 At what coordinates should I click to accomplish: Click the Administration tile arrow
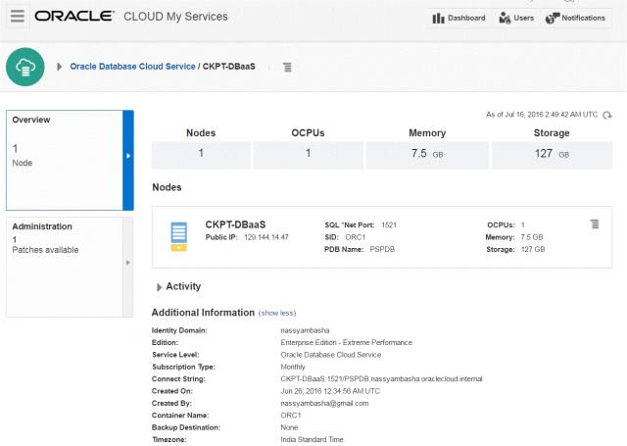click(127, 265)
